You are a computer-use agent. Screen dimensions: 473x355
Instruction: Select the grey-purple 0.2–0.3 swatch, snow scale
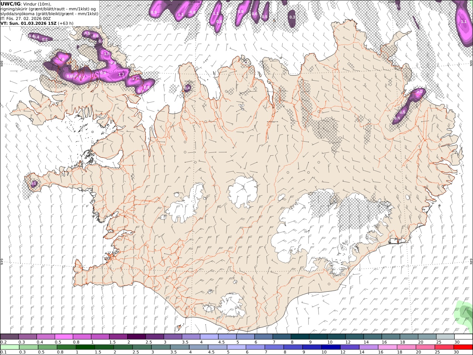9,337
